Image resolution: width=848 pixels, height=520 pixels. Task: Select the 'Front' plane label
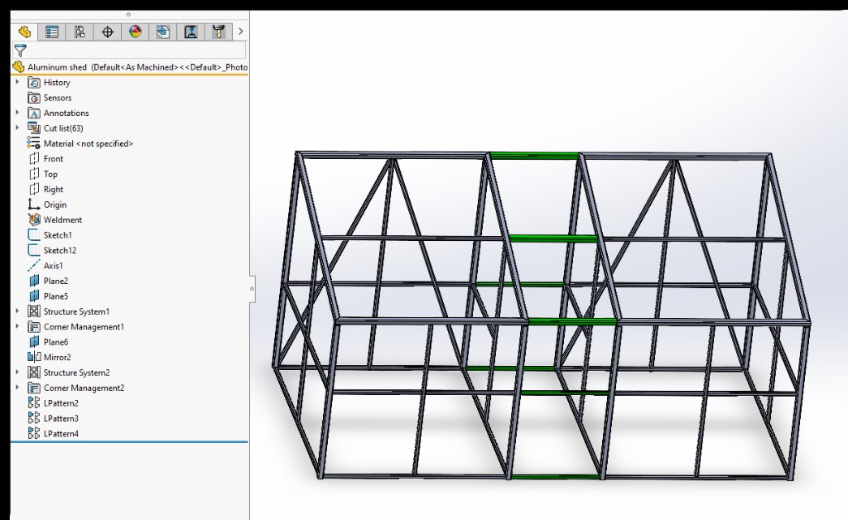click(x=54, y=158)
